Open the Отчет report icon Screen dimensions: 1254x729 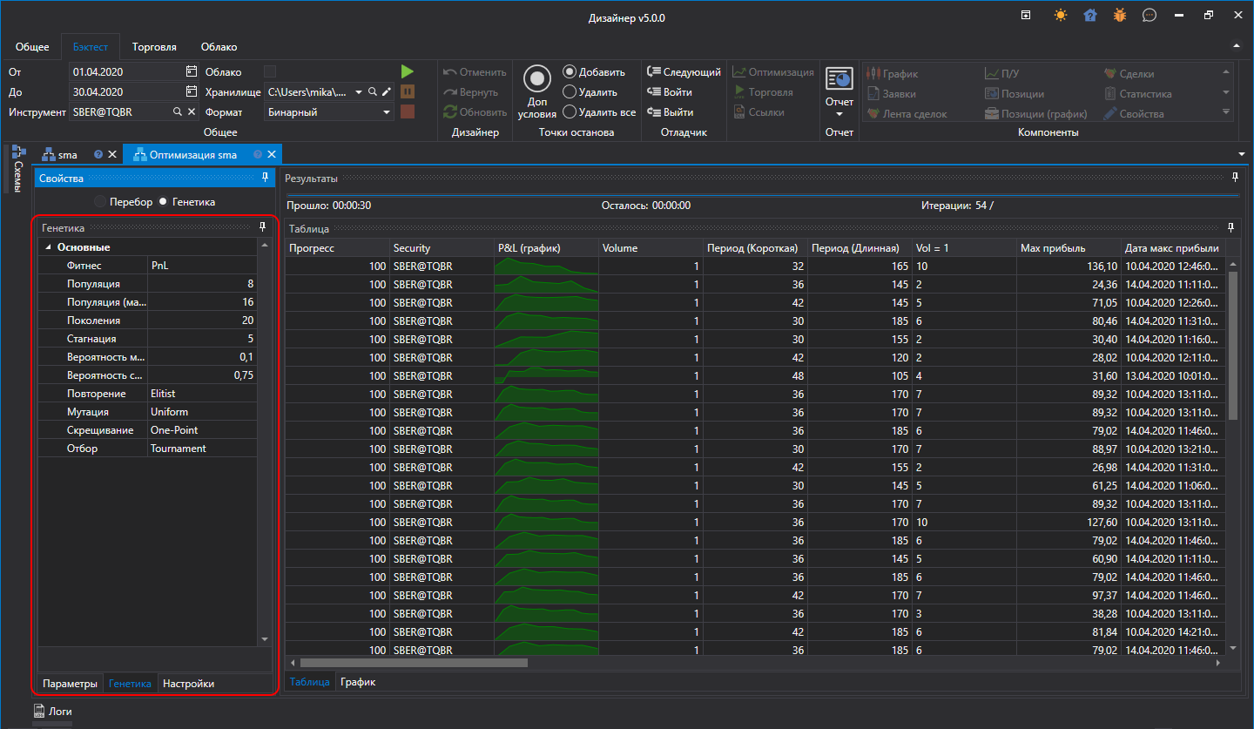click(839, 80)
